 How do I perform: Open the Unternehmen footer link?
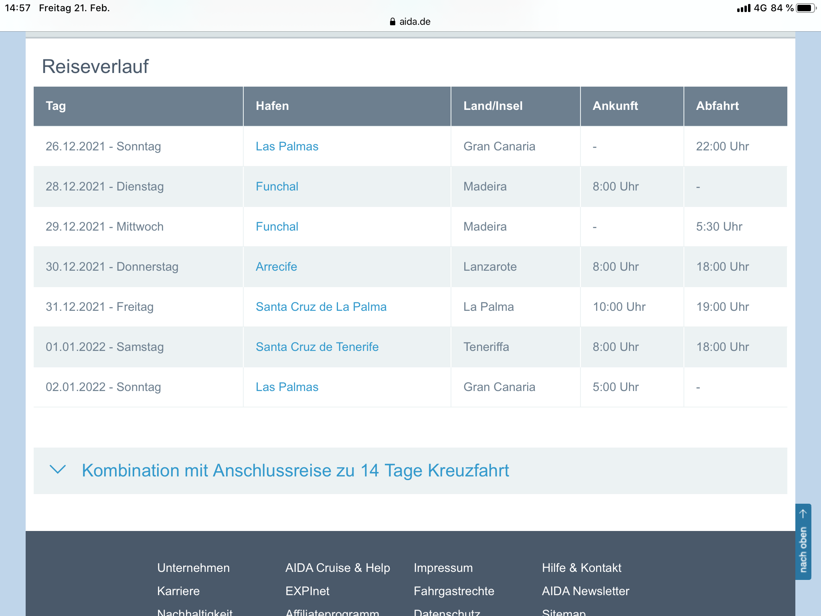(193, 568)
